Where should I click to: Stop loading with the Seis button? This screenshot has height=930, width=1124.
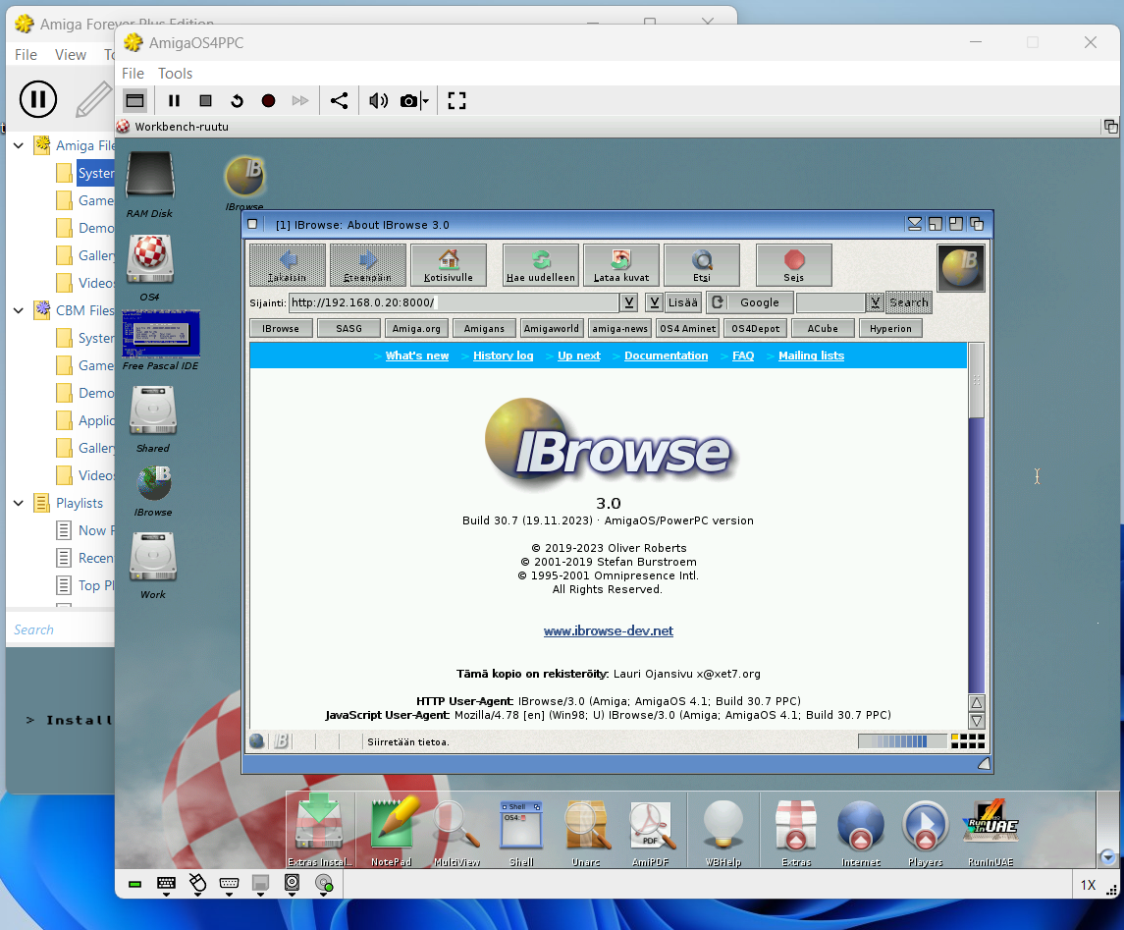[793, 265]
